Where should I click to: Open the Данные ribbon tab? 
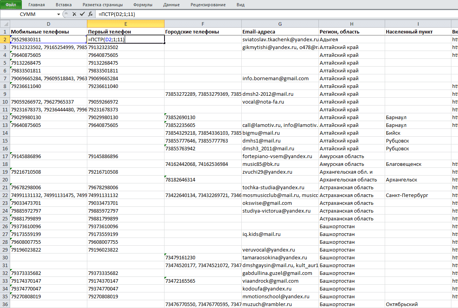[x=172, y=5]
